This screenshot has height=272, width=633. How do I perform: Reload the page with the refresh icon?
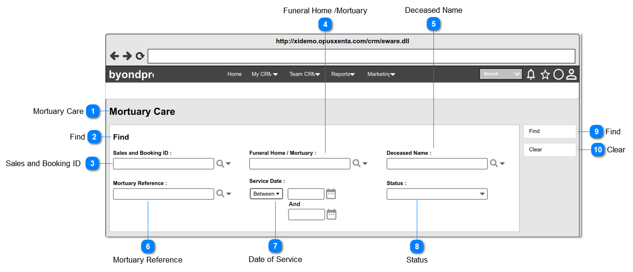tap(140, 56)
